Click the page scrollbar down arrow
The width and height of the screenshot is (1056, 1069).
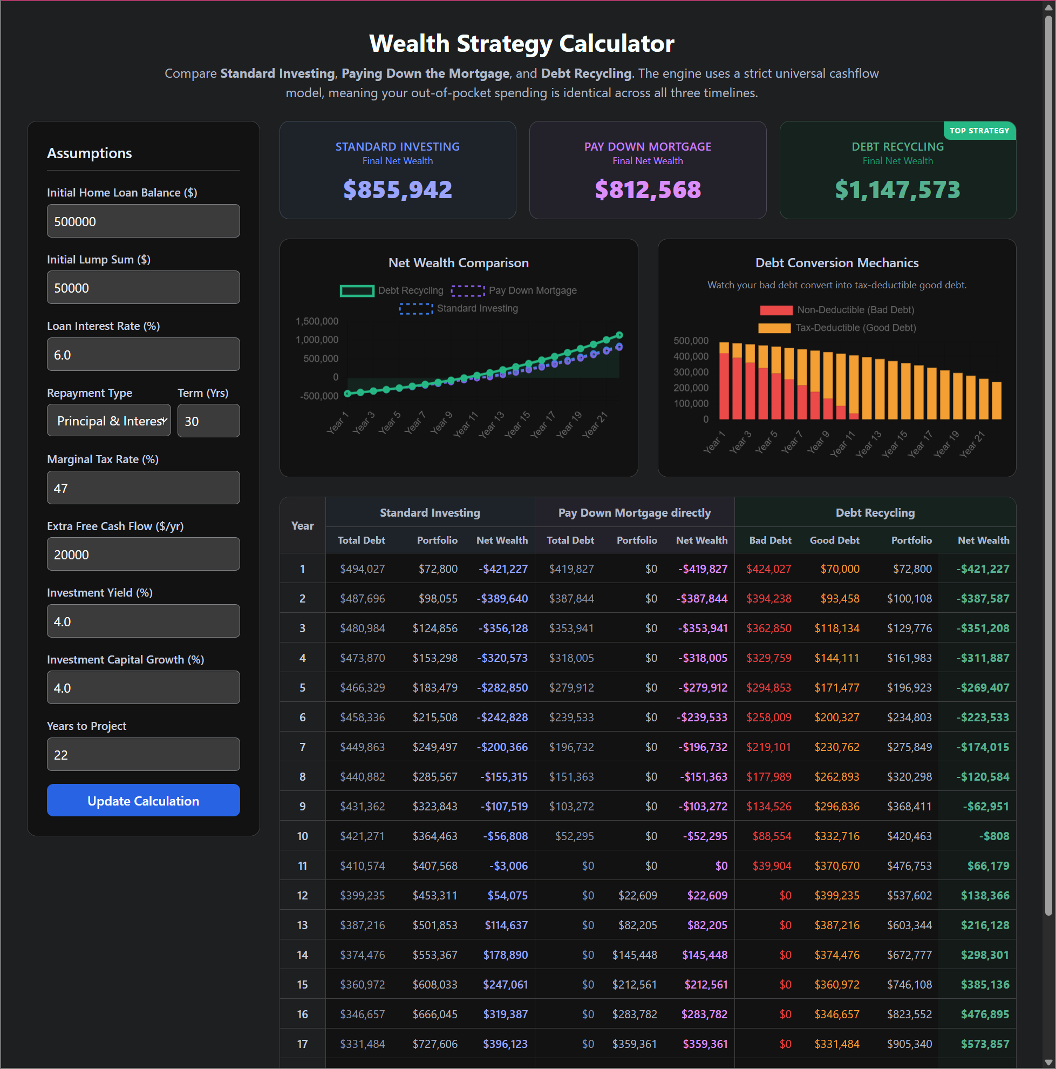tap(1048, 1063)
